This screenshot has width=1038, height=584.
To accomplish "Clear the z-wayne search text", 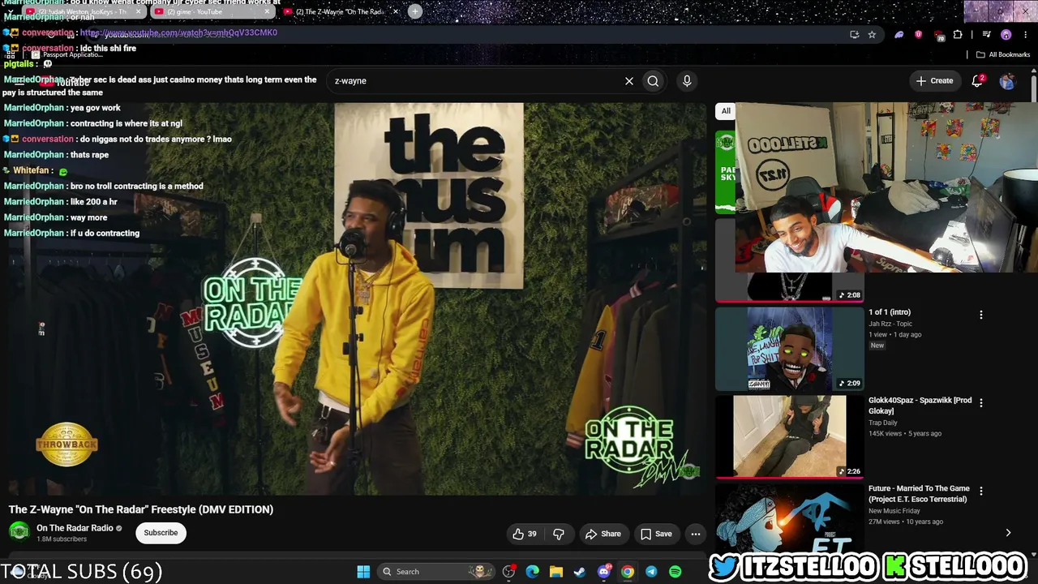I will click(x=628, y=81).
